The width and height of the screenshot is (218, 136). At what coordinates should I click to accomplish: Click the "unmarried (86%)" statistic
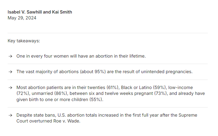coord(50,93)
